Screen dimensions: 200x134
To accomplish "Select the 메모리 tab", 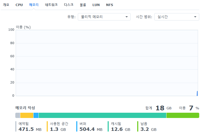I will click(x=34, y=5).
